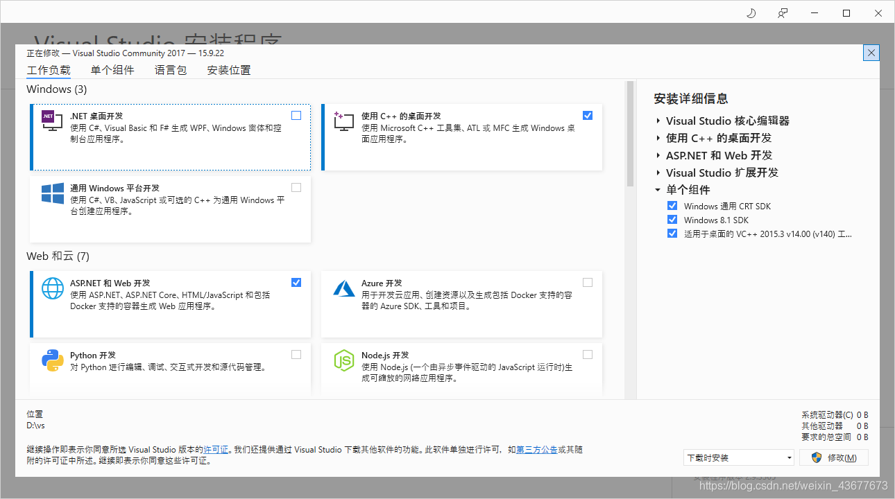Image resolution: width=895 pixels, height=499 pixels.
Task: Click the 系统驱动器(C) size entry
Action: coord(835,415)
